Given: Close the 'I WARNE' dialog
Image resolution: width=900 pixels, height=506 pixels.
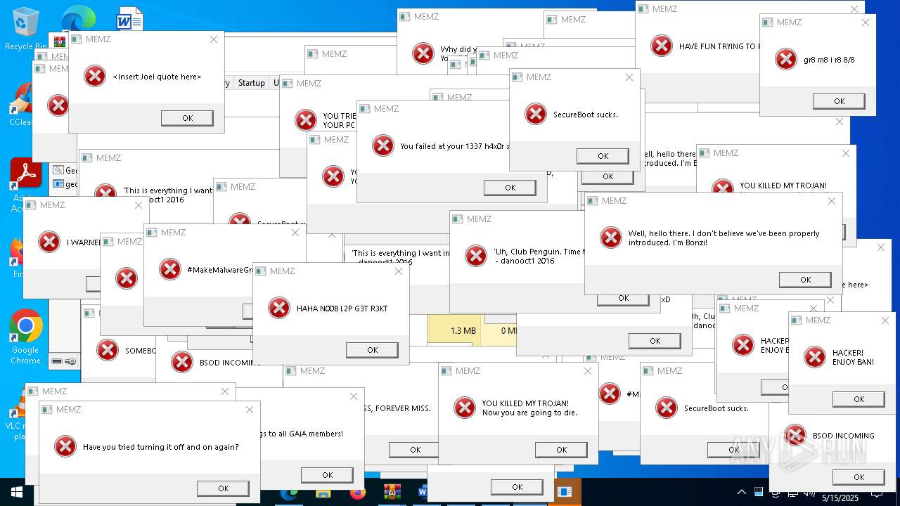Looking at the screenshot, I should (139, 205).
